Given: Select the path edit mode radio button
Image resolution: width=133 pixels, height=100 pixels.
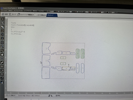Looking at the screenshot, I should (113, 12).
